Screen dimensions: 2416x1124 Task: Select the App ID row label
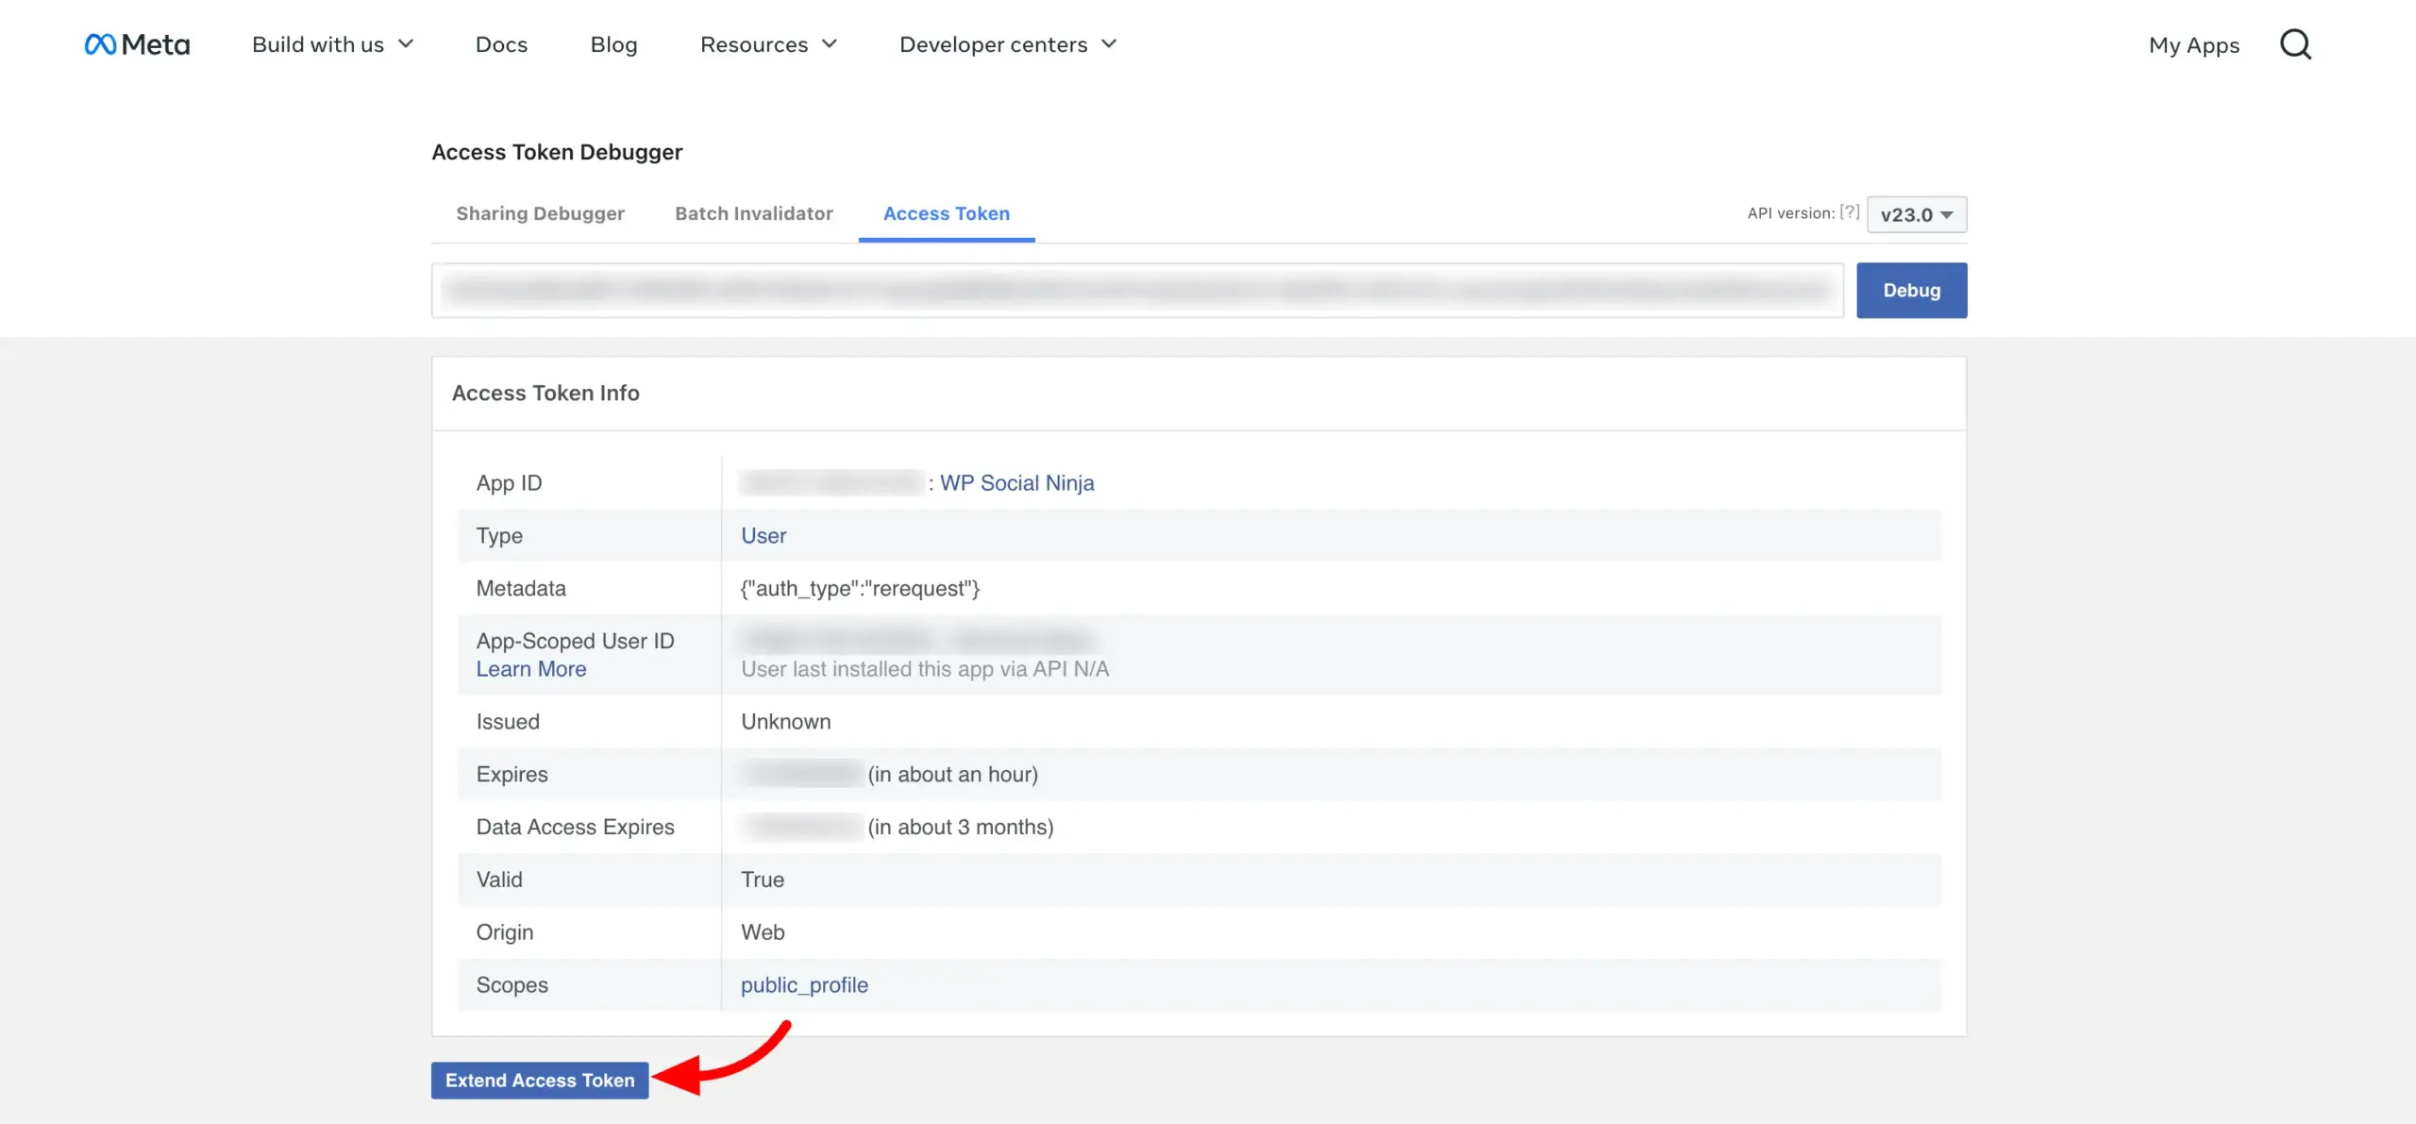509,483
